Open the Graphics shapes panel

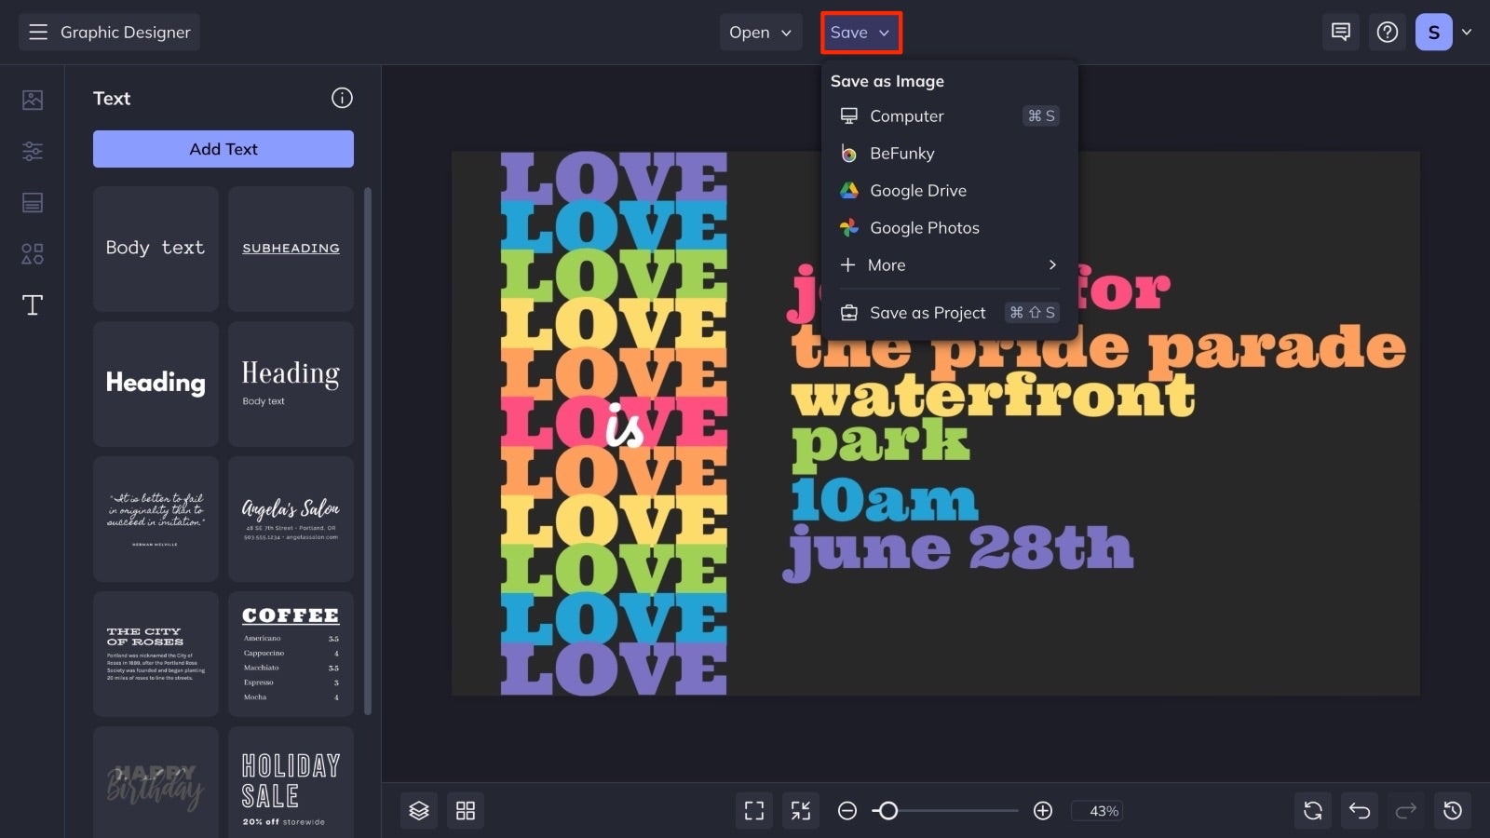pos(32,253)
